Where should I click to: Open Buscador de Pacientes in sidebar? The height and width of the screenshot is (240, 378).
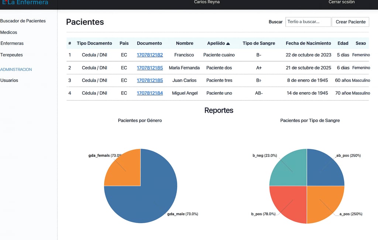click(x=23, y=21)
